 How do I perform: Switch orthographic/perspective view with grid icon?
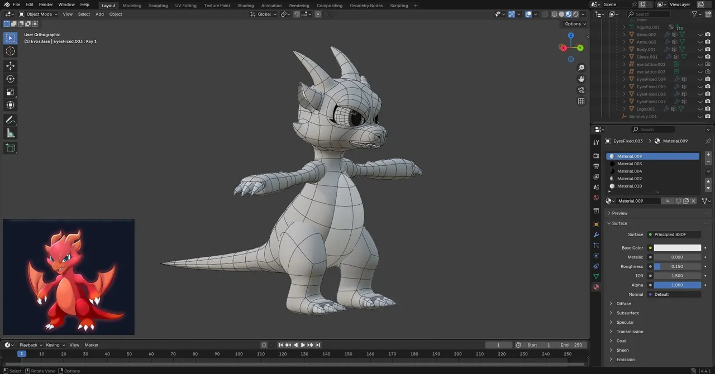click(581, 102)
